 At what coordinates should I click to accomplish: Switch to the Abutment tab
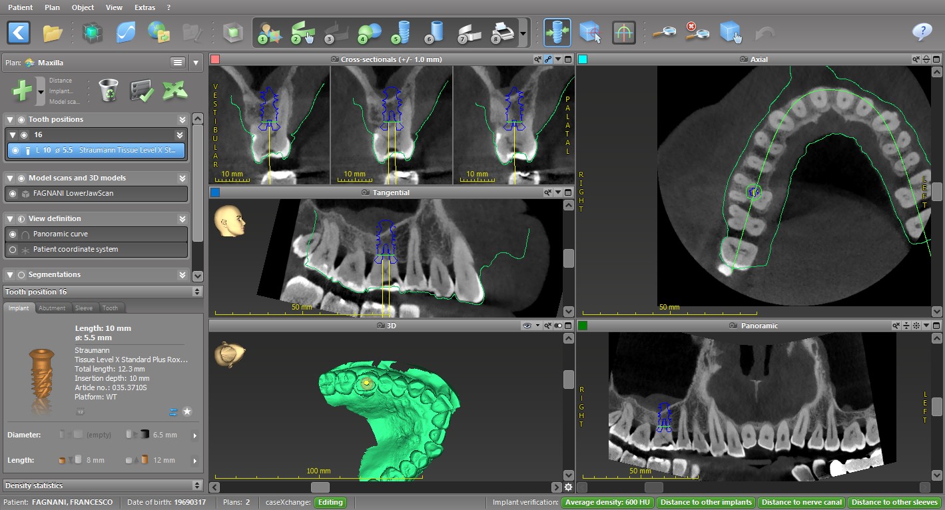click(x=53, y=308)
